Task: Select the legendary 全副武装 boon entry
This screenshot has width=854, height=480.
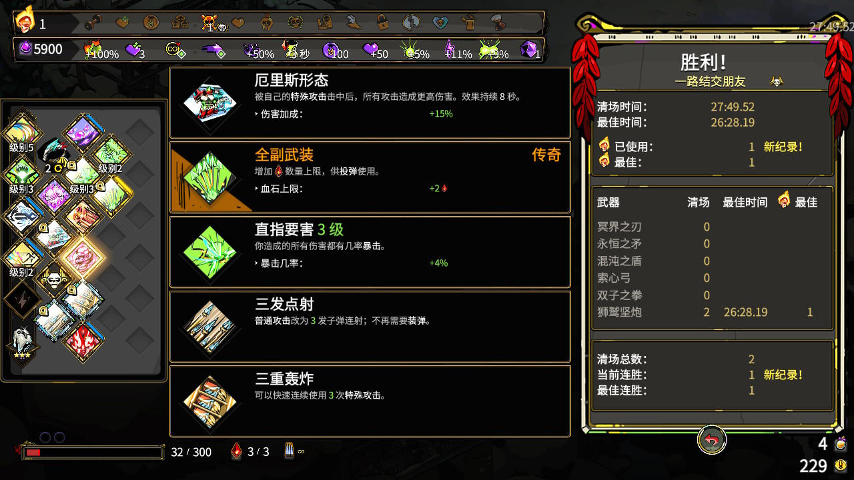Action: (370, 177)
